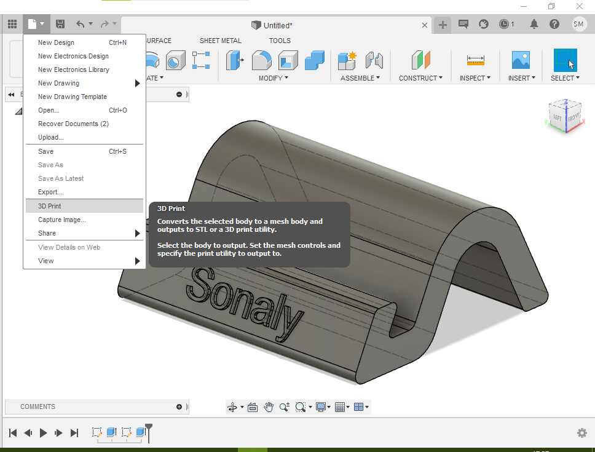The height and width of the screenshot is (452, 595).
Task: Expand the MODIFY dropdown menu
Action: pos(273,78)
